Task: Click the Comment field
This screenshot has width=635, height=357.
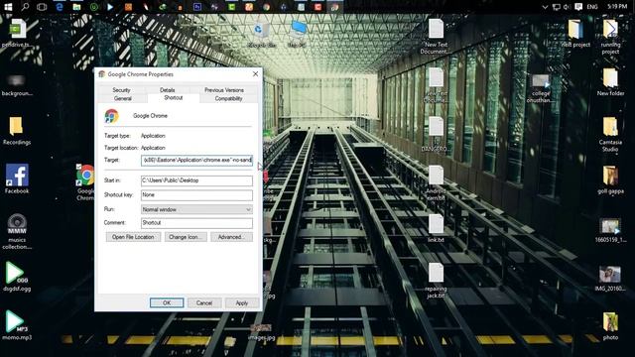Action: tap(196, 223)
